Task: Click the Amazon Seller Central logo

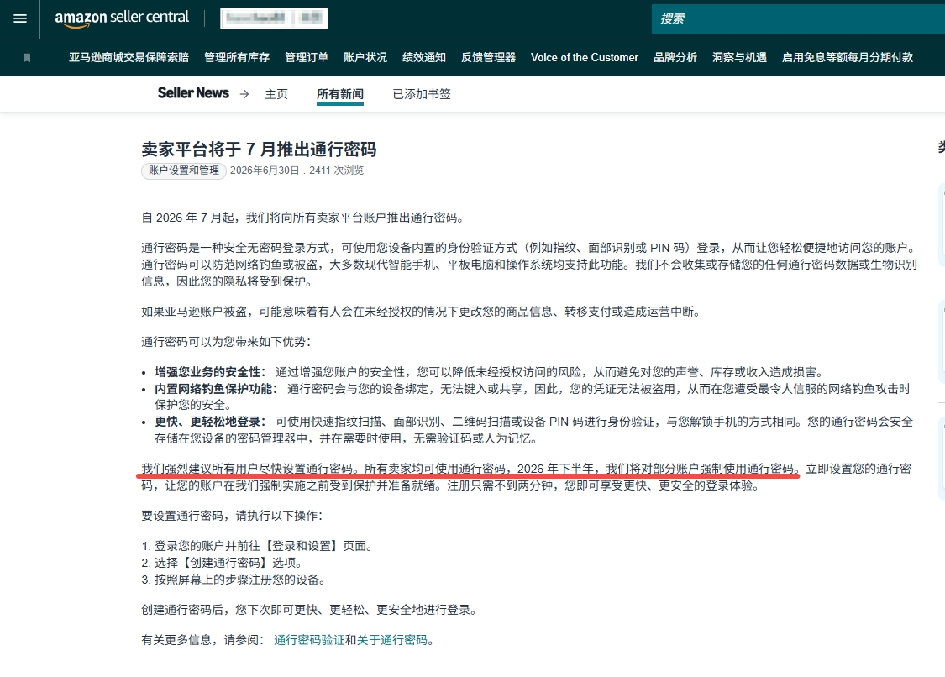Action: 122,18
